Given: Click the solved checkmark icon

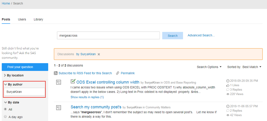Looking at the screenshot, I should pyautogui.click(x=73, y=81).
